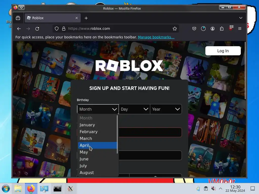
Task: Click the site security padlock icon
Action: tap(63, 29)
